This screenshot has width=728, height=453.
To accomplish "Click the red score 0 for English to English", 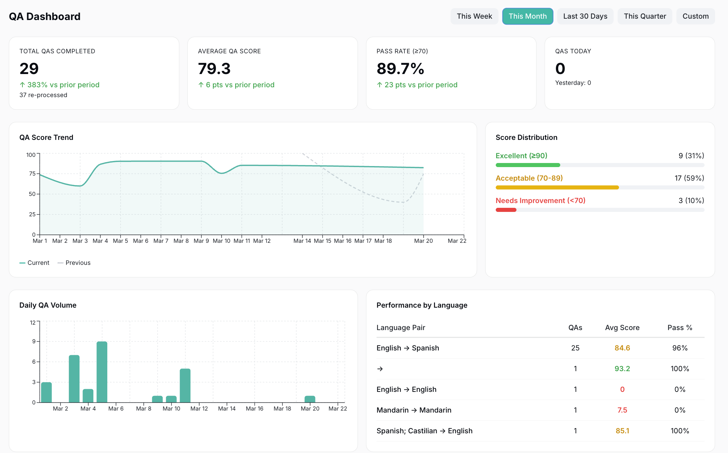I will 622,389.
